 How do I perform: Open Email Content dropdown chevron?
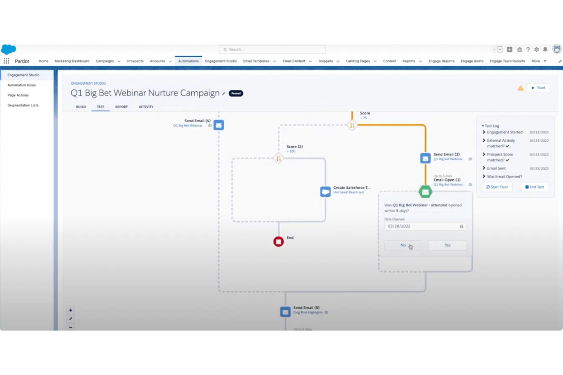pyautogui.click(x=310, y=61)
